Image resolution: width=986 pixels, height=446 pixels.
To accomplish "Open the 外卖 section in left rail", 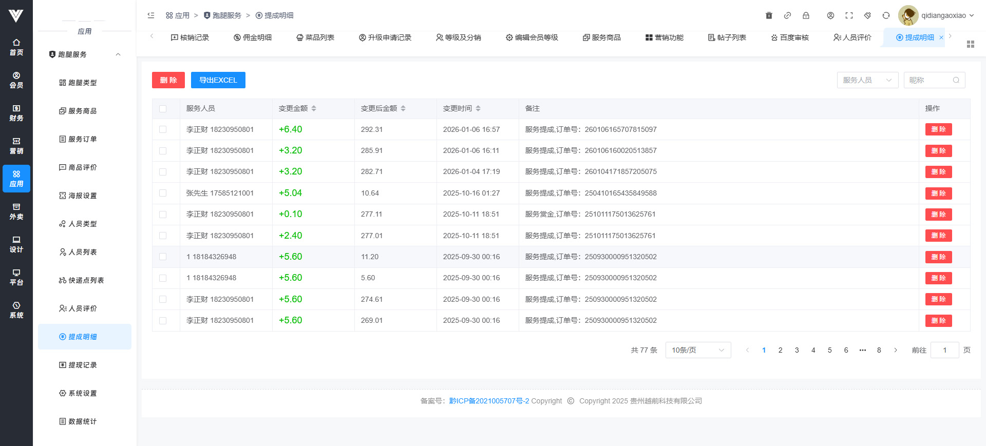I will click(16, 211).
